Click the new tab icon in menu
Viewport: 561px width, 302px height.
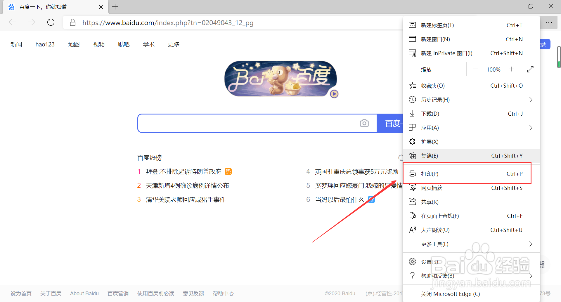(x=412, y=25)
